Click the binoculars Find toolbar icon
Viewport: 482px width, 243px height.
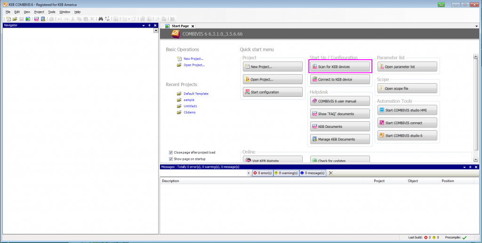101,19
